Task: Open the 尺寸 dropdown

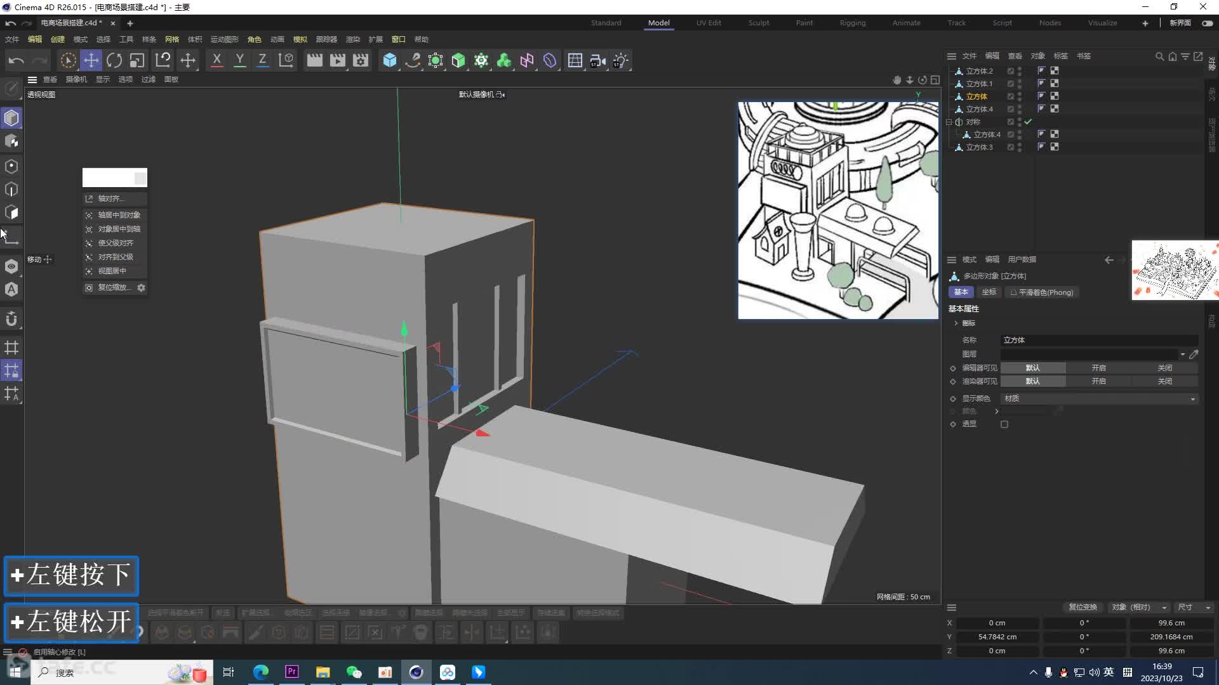Action: [x=1194, y=607]
